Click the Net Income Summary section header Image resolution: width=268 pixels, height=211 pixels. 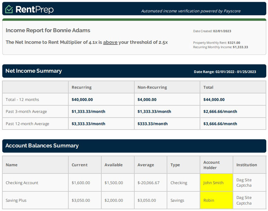pos(34,71)
